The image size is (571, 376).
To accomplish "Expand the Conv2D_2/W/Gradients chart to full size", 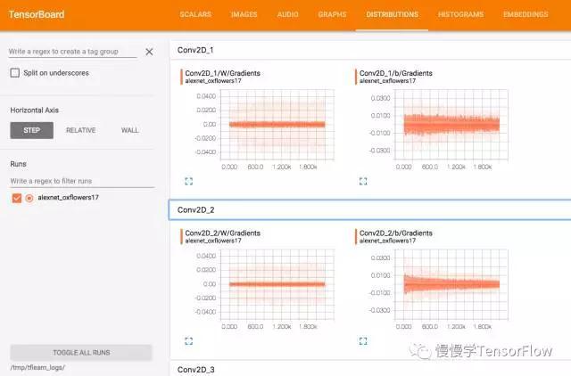I will click(188, 341).
